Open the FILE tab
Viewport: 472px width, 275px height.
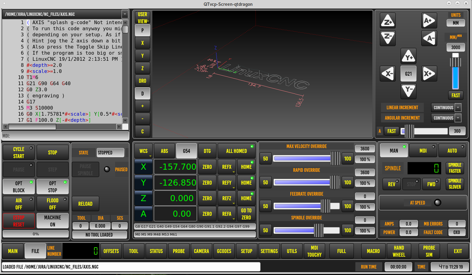pos(35,251)
